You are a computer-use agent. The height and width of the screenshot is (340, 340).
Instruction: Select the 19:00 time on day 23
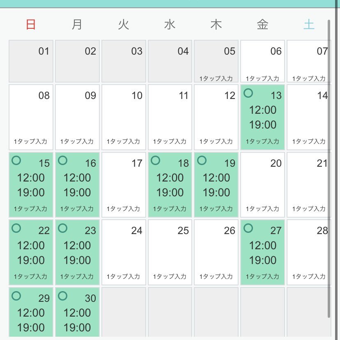click(x=77, y=260)
